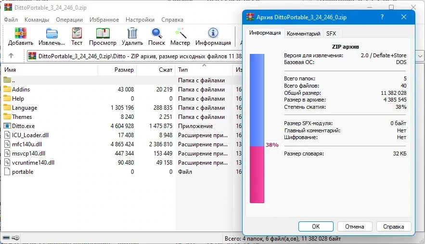Click the key icon in status bar

(15, 238)
